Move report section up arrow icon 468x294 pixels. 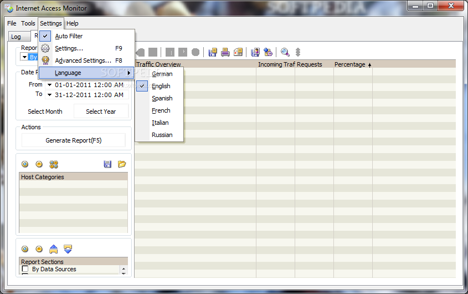point(53,249)
